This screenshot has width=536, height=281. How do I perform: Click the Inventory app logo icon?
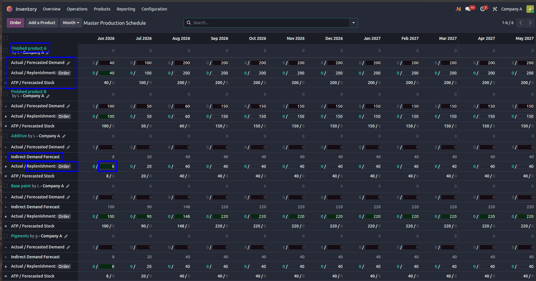coord(10,9)
